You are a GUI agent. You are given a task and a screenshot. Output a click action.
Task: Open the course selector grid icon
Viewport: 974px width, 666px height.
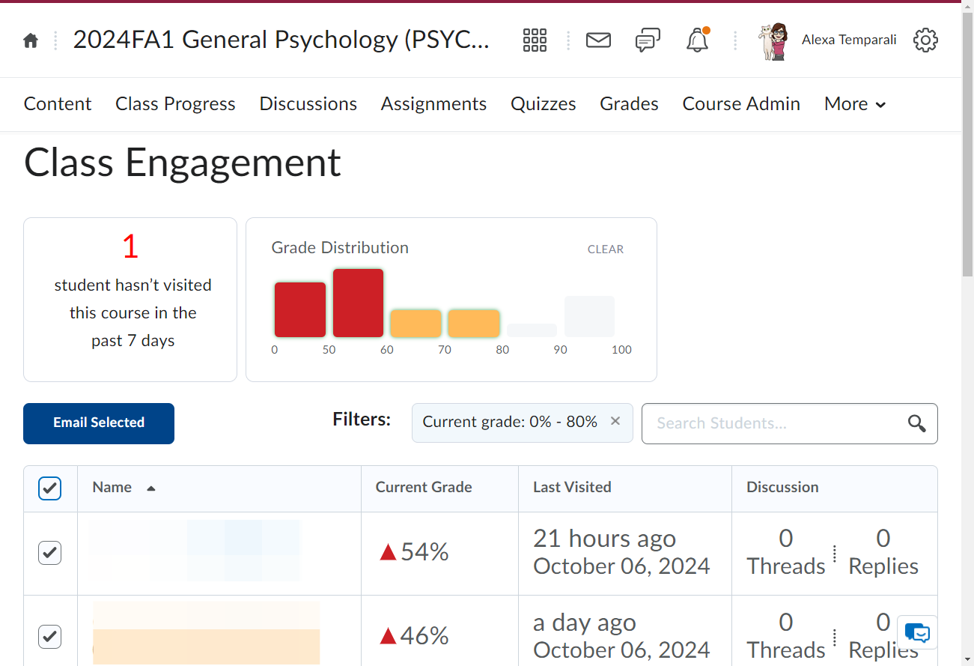[535, 40]
